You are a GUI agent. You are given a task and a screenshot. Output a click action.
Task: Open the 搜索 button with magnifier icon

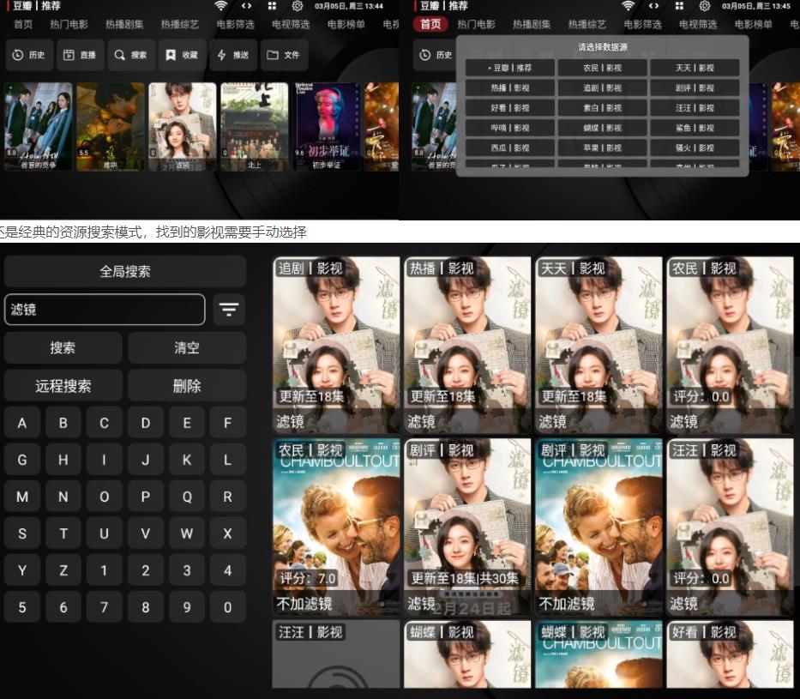[131, 55]
